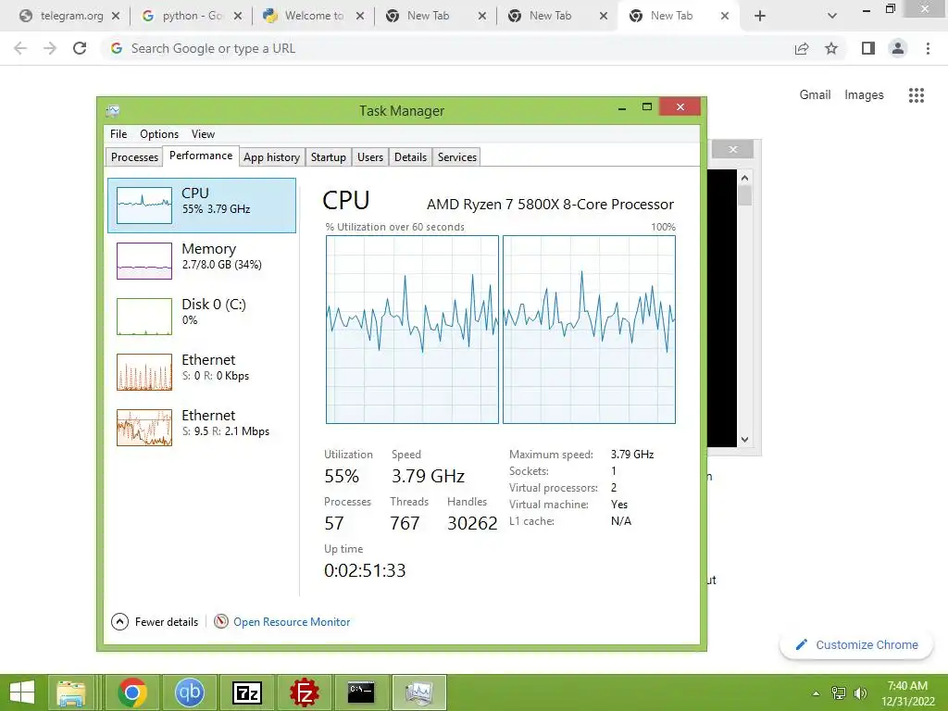
Task: Switch to the Processes tab
Action: pos(134,157)
